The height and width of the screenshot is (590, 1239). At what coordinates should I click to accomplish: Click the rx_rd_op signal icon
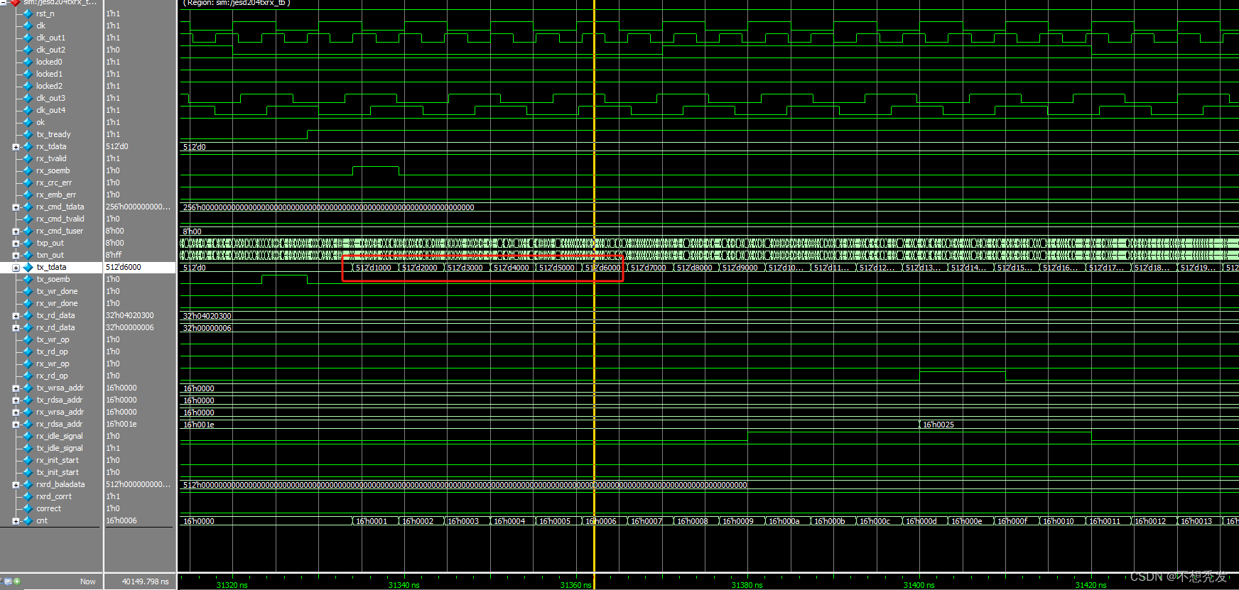(28, 376)
